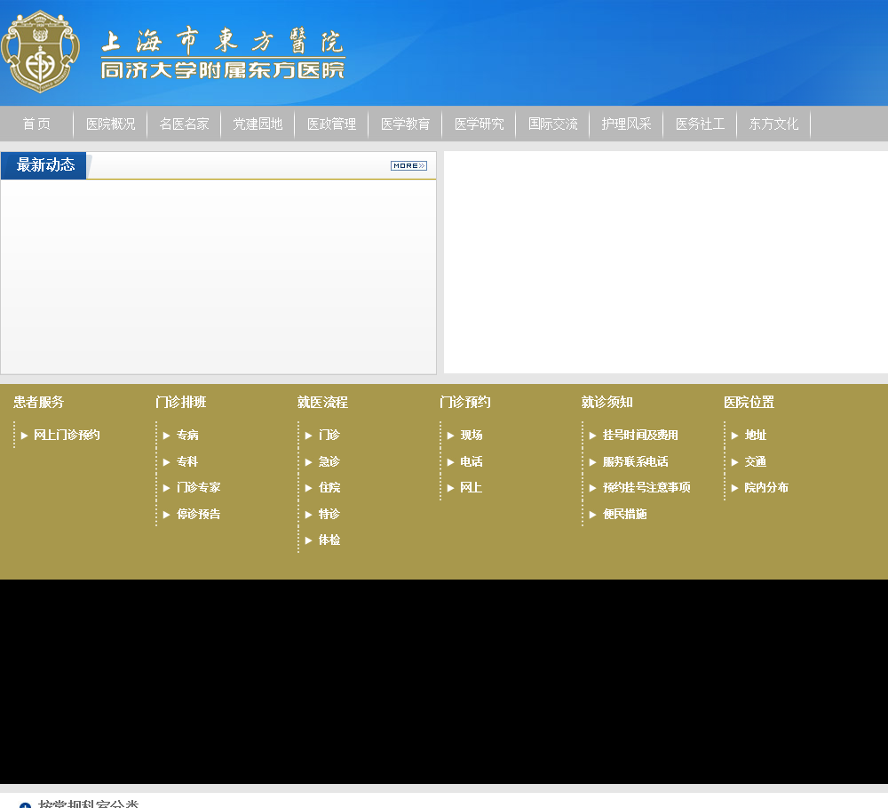This screenshot has height=808, width=888.
Task: Click the arrow icon beside 急诊
Action: click(x=309, y=462)
